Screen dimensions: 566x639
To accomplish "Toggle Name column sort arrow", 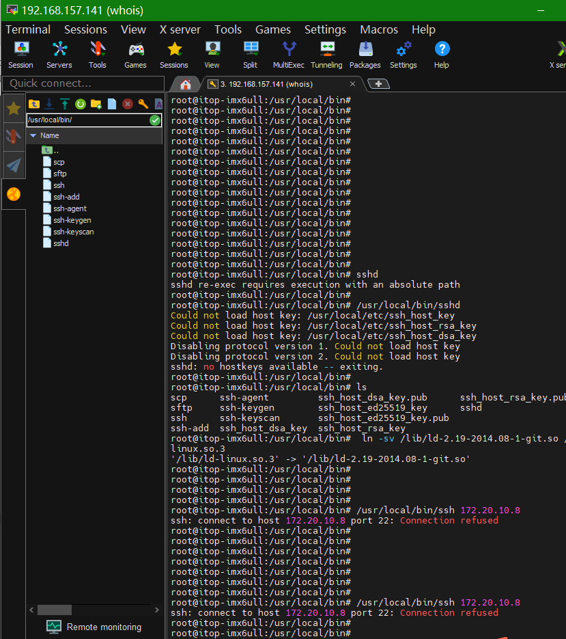I will (x=33, y=136).
